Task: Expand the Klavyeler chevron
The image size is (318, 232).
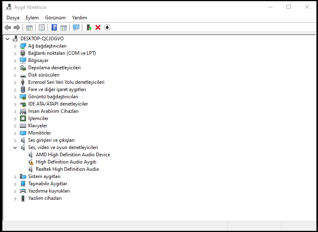Action: pos(15,126)
